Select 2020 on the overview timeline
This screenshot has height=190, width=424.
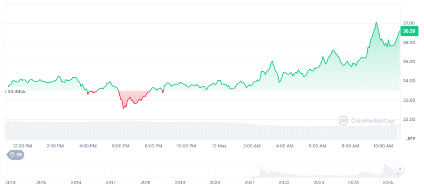(x=215, y=183)
